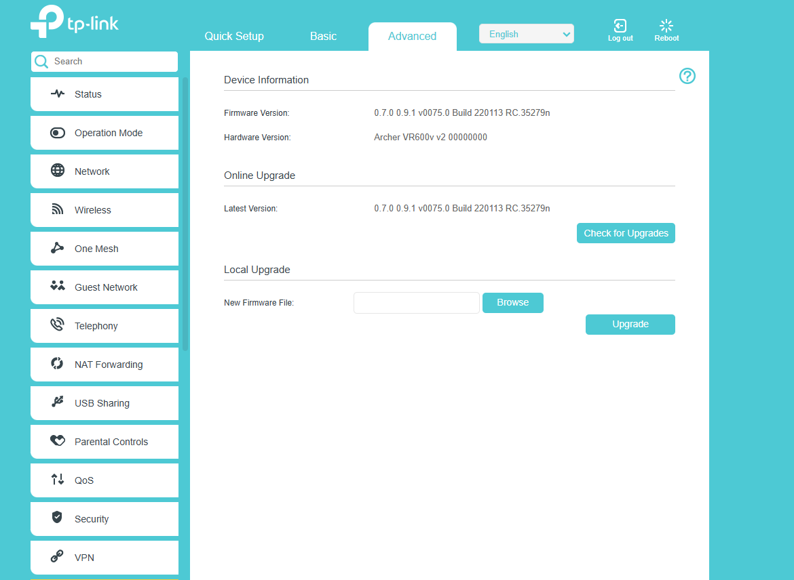Open the Operation Mode menu item

(x=109, y=133)
